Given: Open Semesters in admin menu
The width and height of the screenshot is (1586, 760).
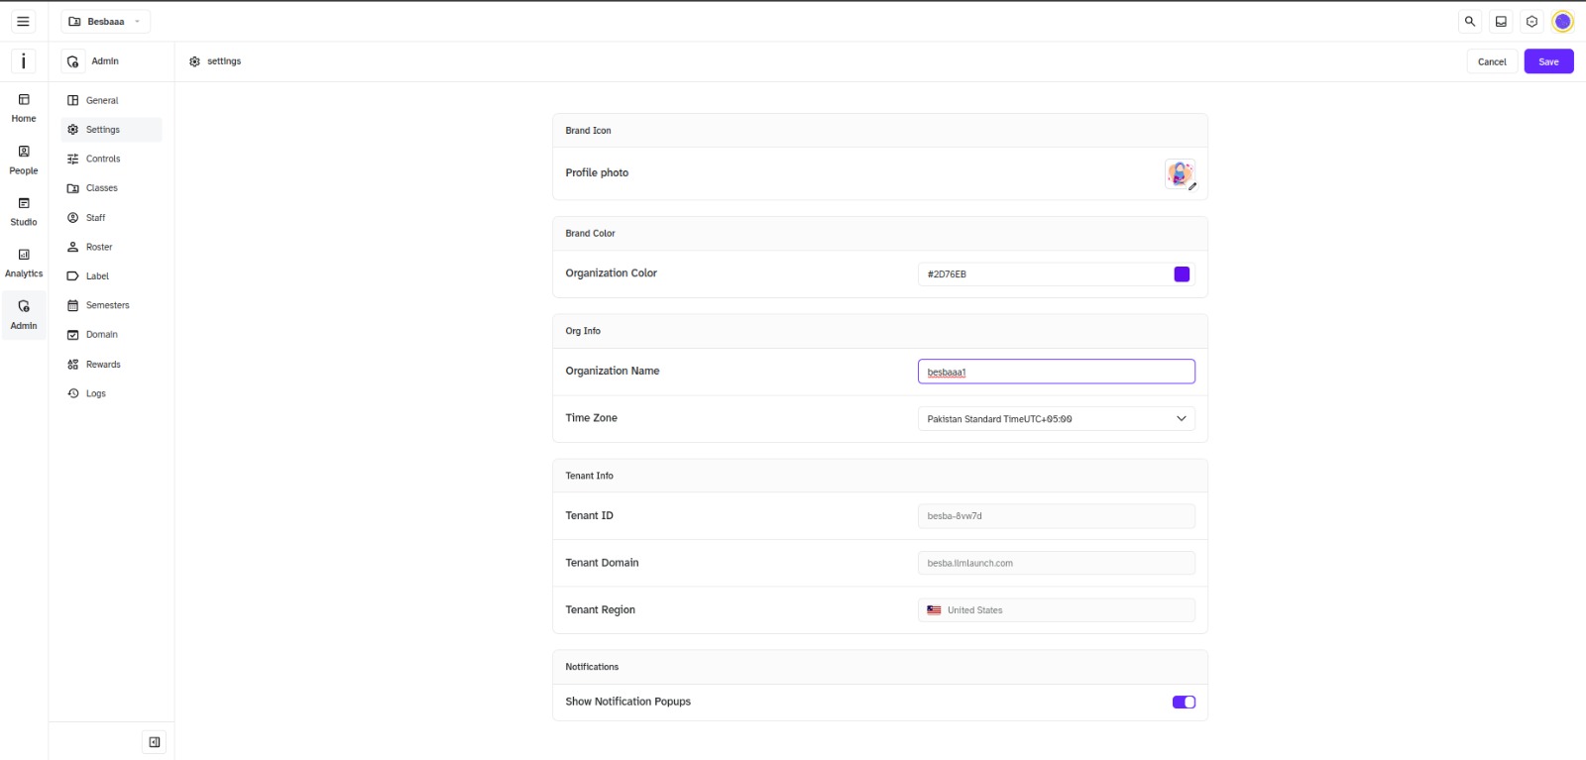Looking at the screenshot, I should click(111, 305).
